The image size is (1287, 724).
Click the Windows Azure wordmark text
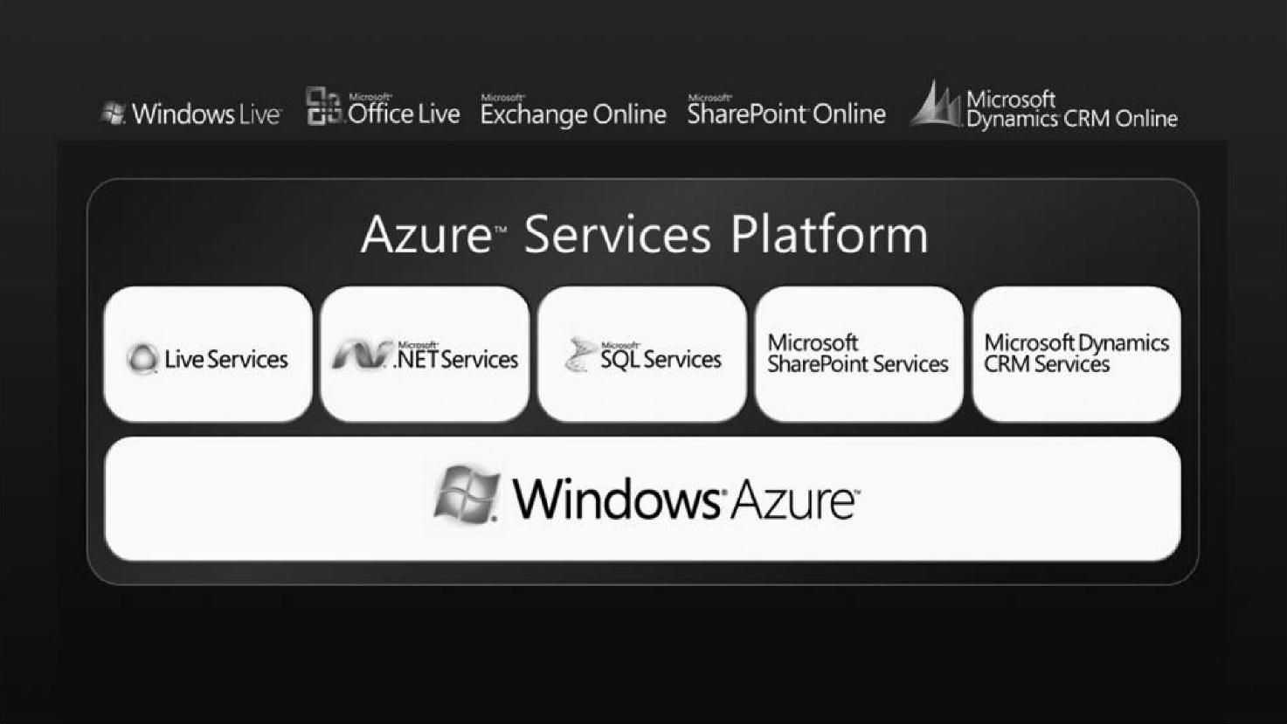pyautogui.click(x=686, y=499)
